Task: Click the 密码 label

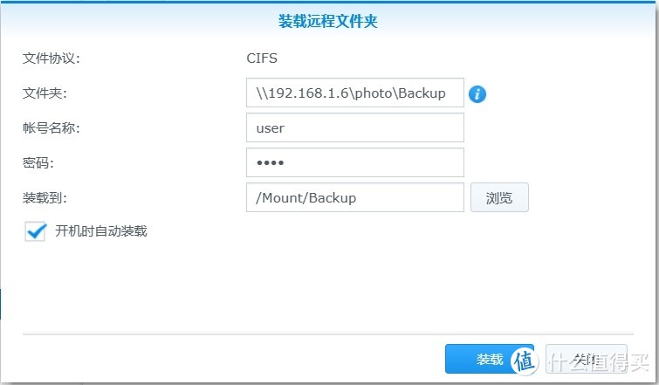Action: pyautogui.click(x=39, y=162)
